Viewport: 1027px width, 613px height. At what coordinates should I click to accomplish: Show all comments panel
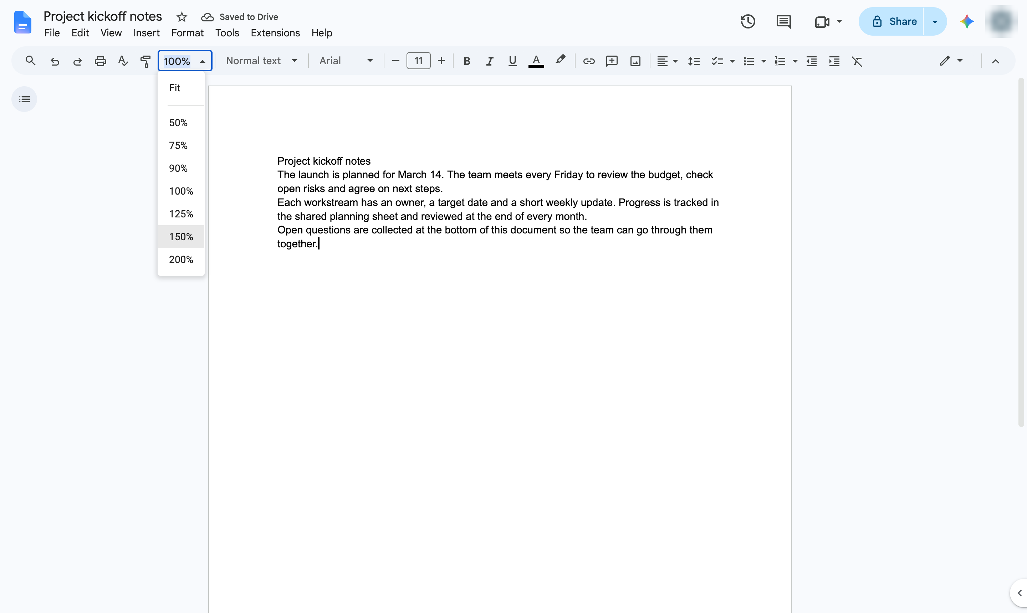[783, 21]
